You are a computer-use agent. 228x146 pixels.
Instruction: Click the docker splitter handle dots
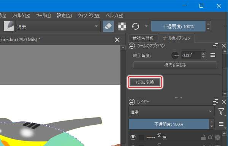178,98
